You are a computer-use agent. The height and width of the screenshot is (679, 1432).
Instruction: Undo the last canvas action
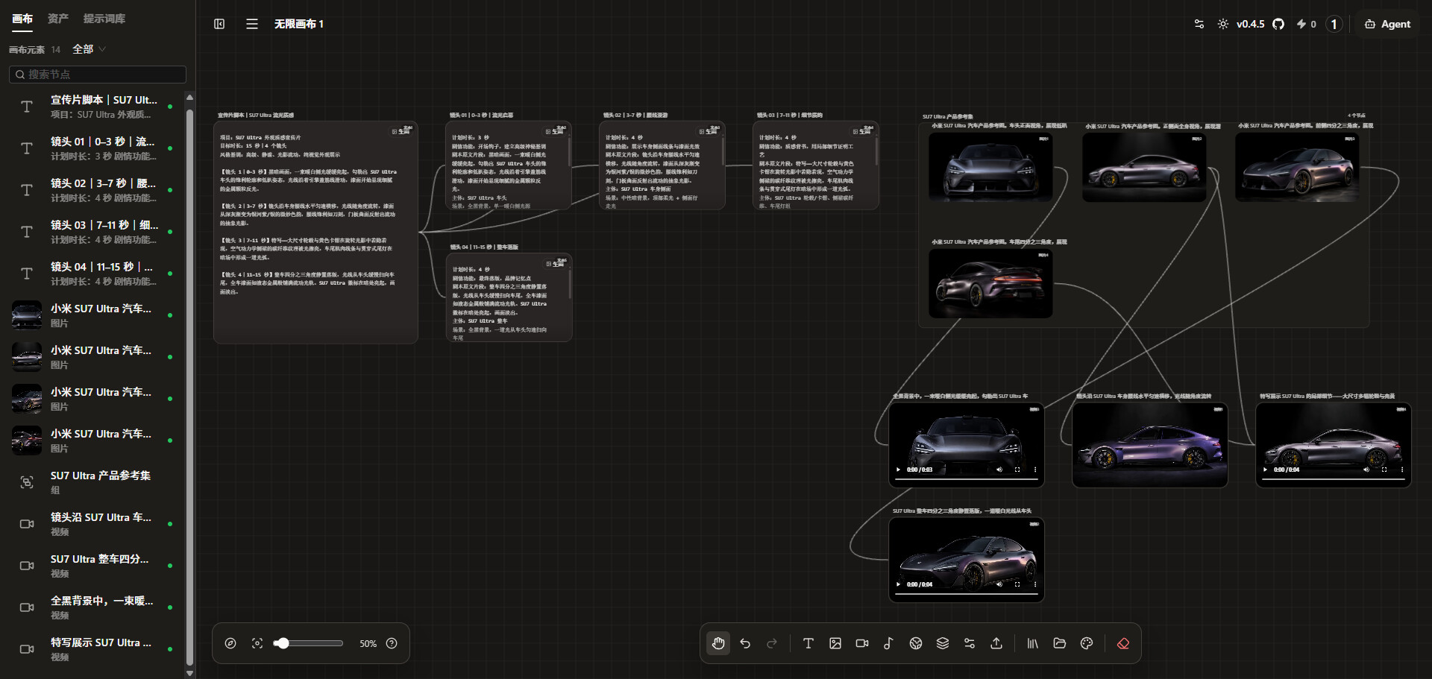coord(745,643)
